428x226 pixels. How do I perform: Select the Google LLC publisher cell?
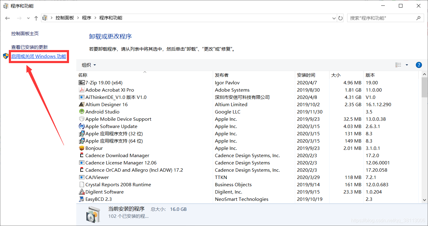[x=228, y=112]
